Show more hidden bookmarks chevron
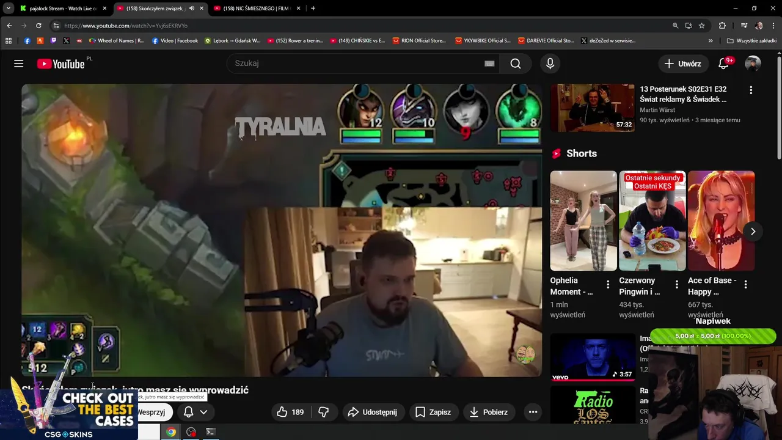The image size is (782, 440). [711, 41]
